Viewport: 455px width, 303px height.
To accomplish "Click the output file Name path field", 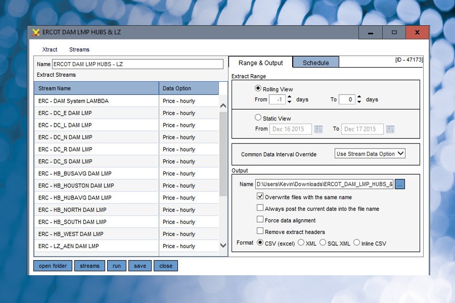I will [x=324, y=184].
